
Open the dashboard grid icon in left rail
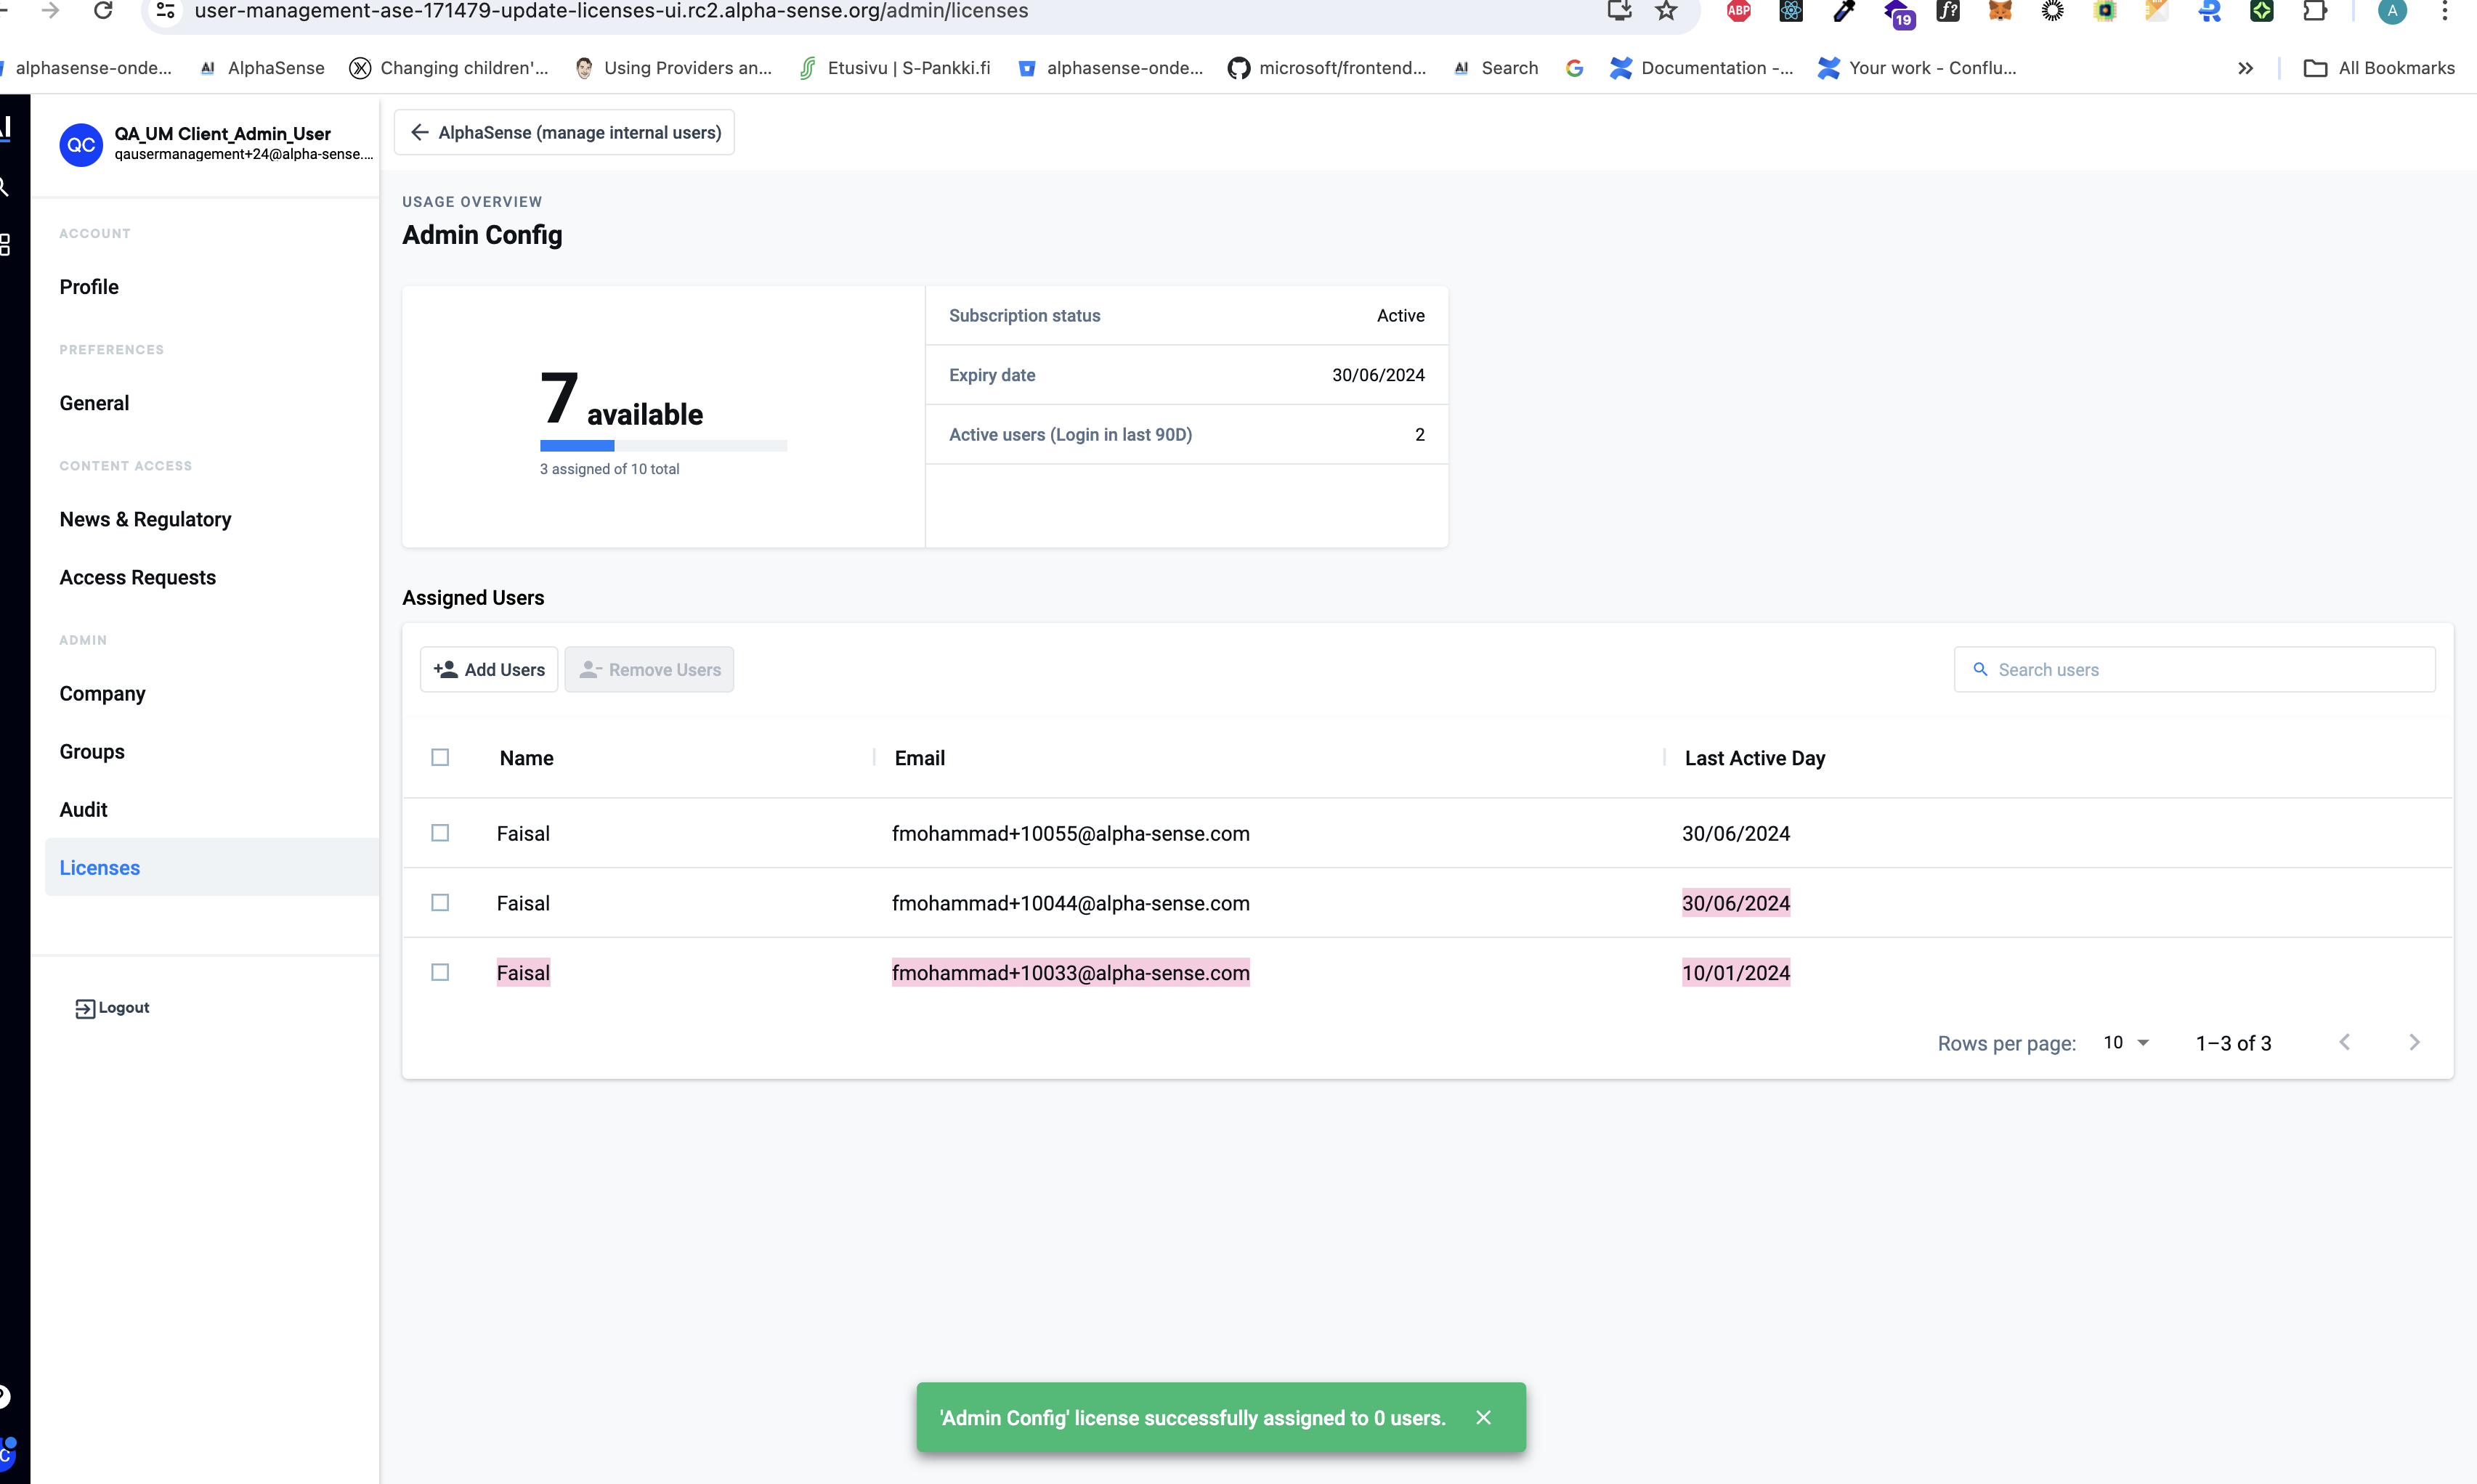click(5, 244)
